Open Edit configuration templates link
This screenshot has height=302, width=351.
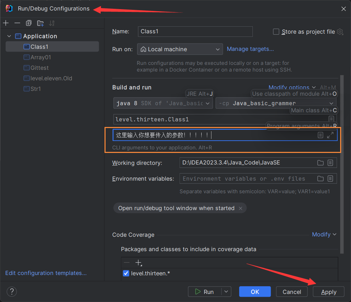point(46,273)
